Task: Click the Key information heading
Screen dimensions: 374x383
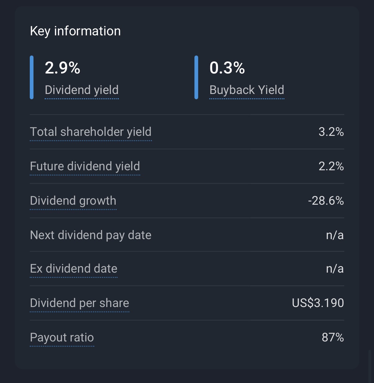Action: click(x=75, y=31)
